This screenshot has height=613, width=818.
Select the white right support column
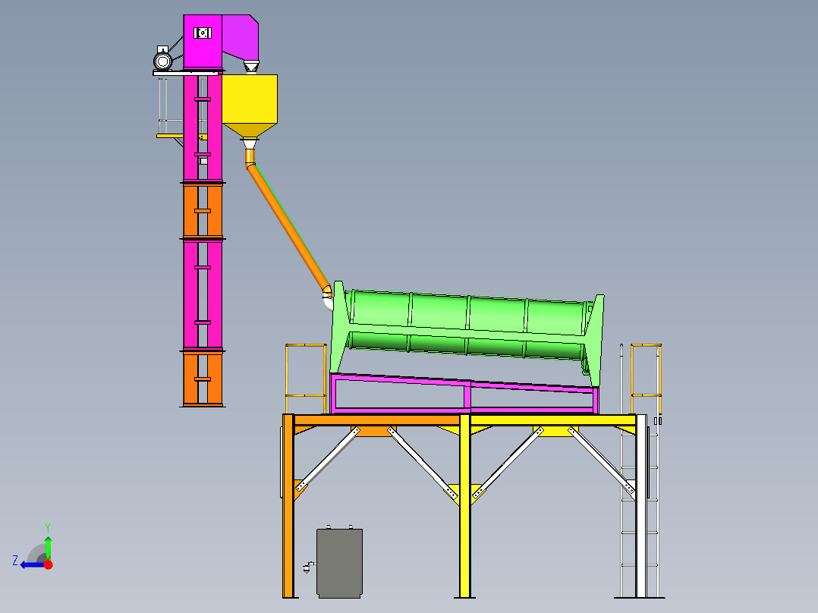(641, 506)
